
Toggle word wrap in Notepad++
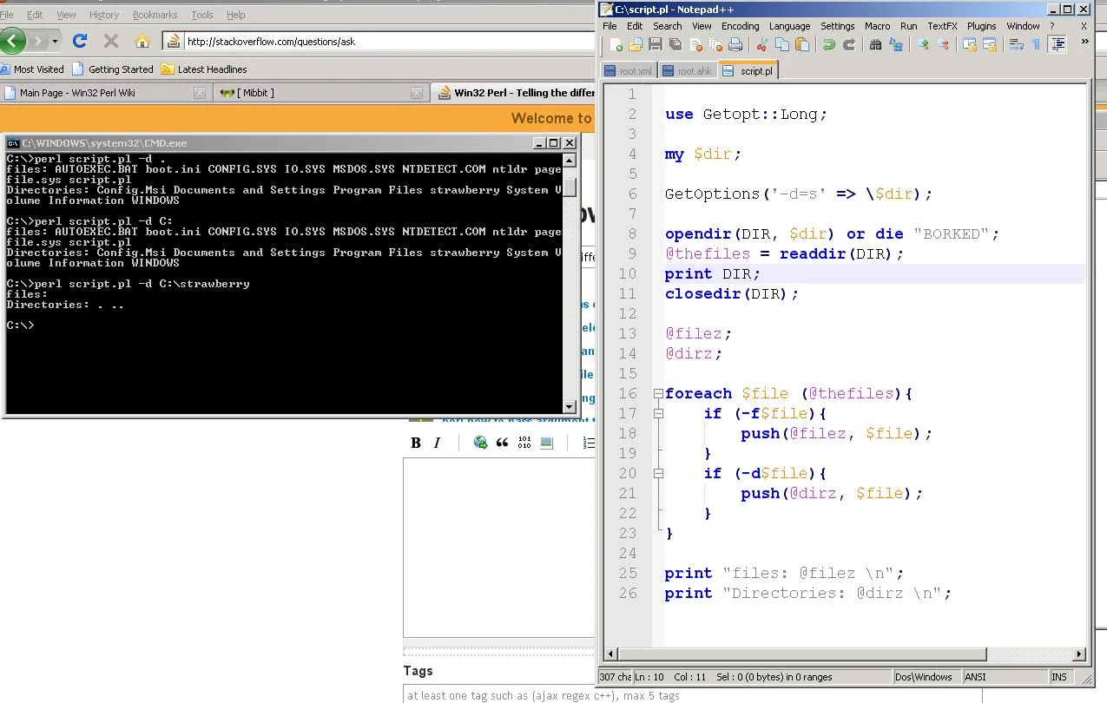tap(1016, 44)
